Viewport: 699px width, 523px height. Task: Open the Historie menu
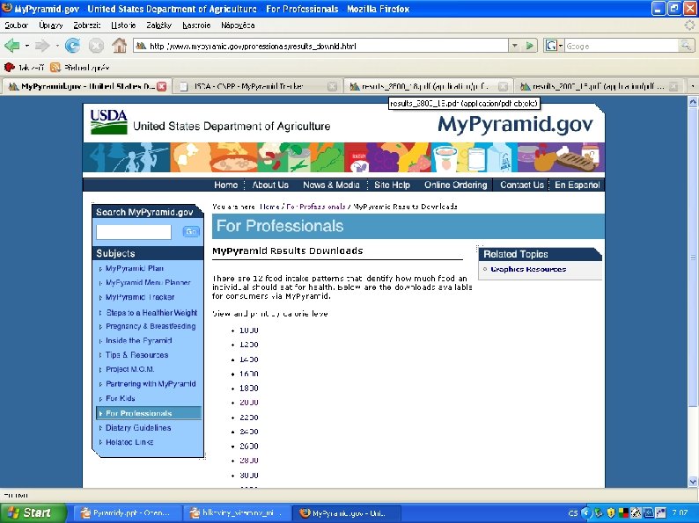click(123, 25)
